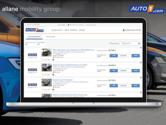Click the 28.400 € minimum bid price
Viewport: 166px width, 125px height.
click(112, 65)
